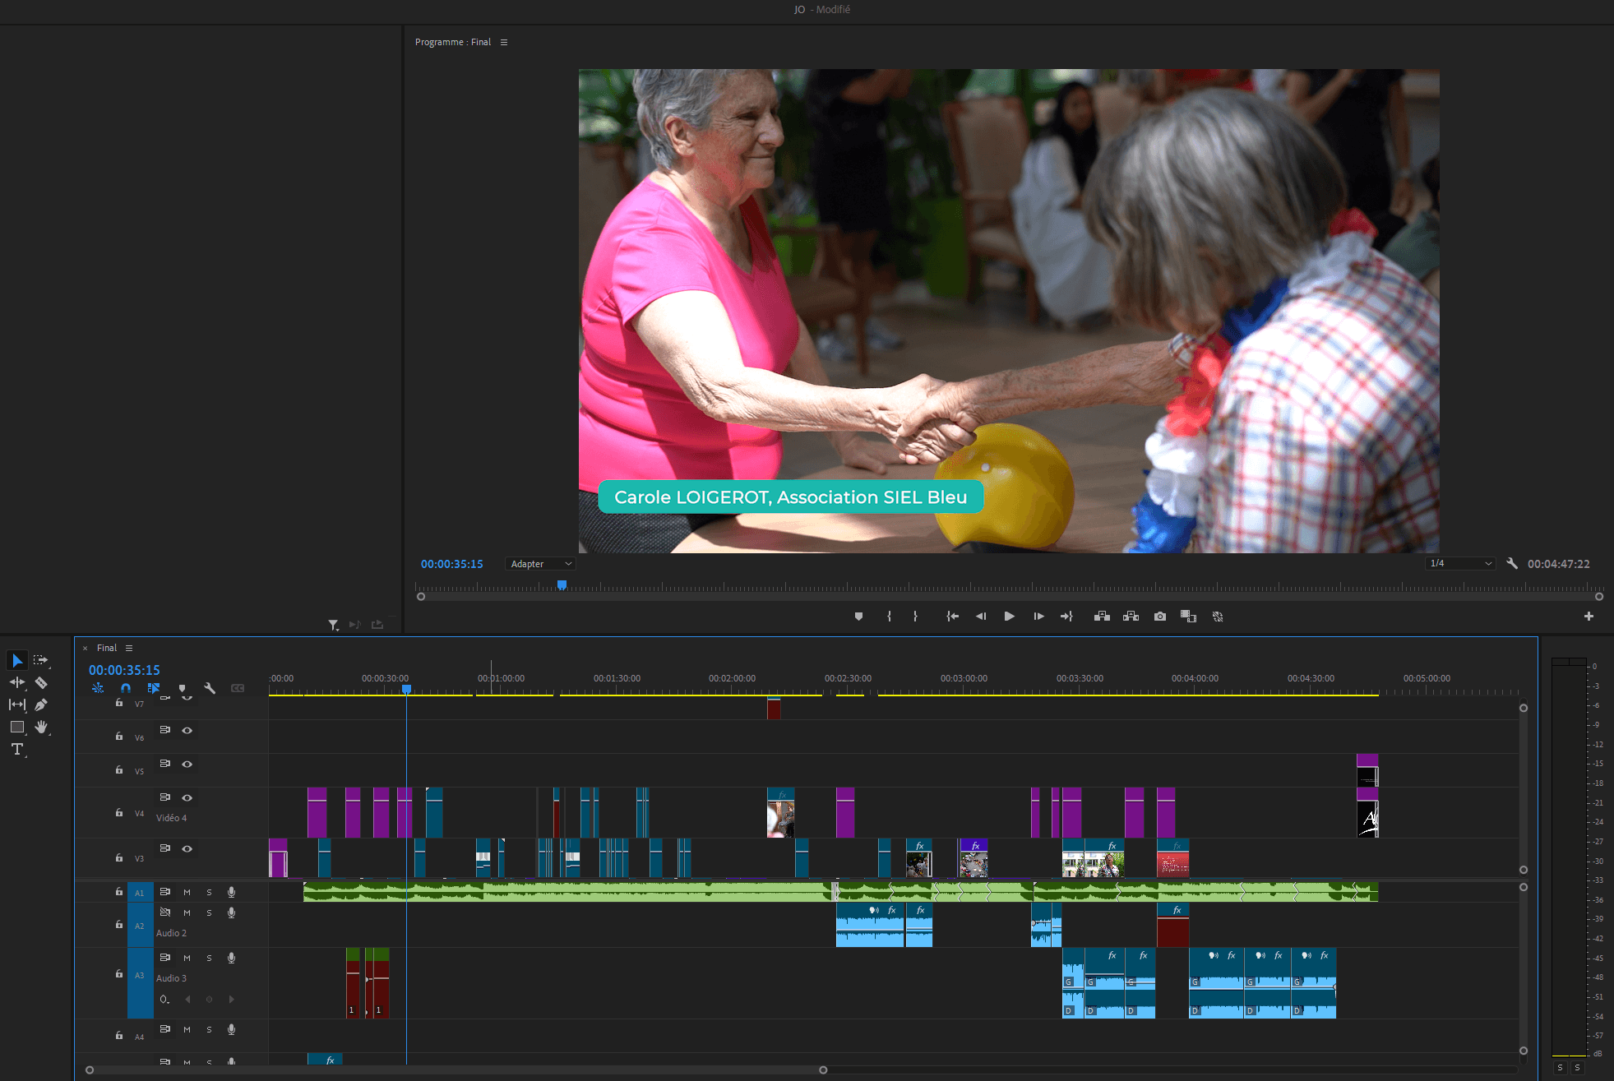Click Mark In bracket button

[889, 616]
